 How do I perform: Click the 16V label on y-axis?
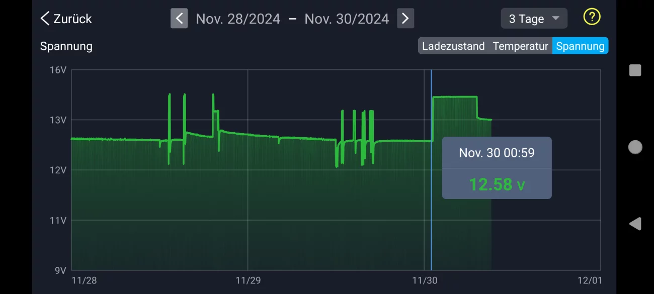[x=58, y=70]
